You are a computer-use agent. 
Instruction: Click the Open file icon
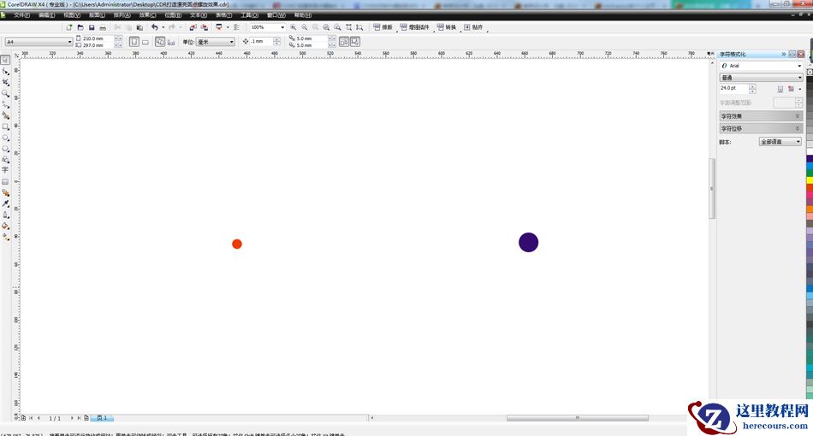coord(80,27)
